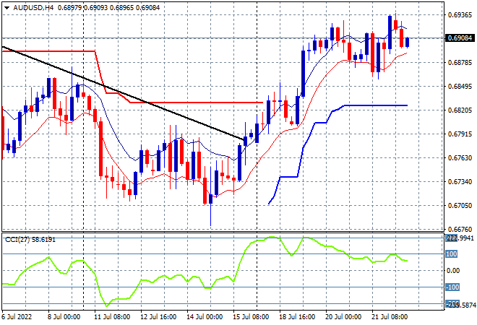Click the 11 Jul 08:00 time label
The height and width of the screenshot is (325, 477).
[x=112, y=317]
